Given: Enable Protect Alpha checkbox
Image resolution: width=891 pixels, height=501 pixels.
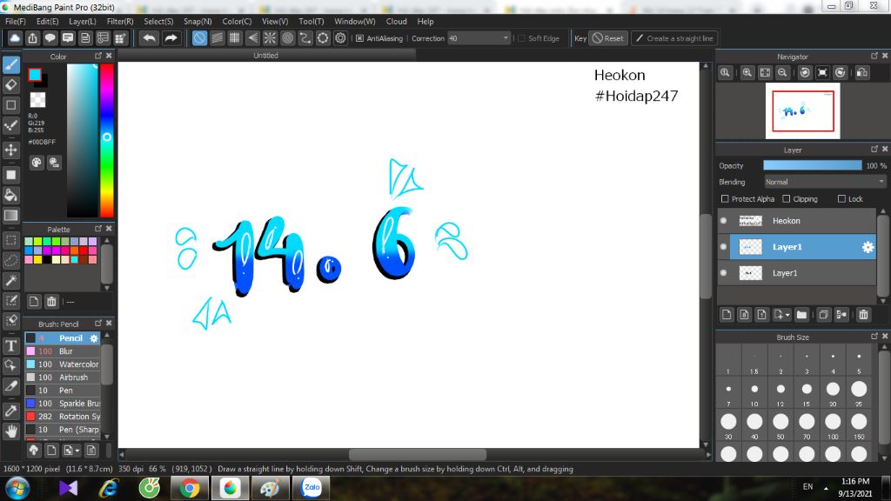Looking at the screenshot, I should click(725, 199).
